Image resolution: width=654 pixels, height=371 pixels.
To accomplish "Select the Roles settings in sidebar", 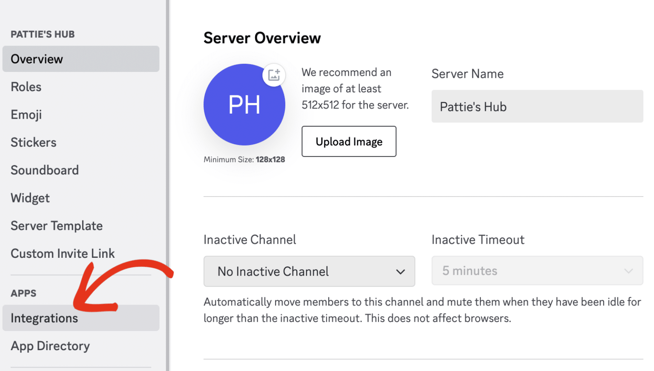I will click(x=26, y=86).
